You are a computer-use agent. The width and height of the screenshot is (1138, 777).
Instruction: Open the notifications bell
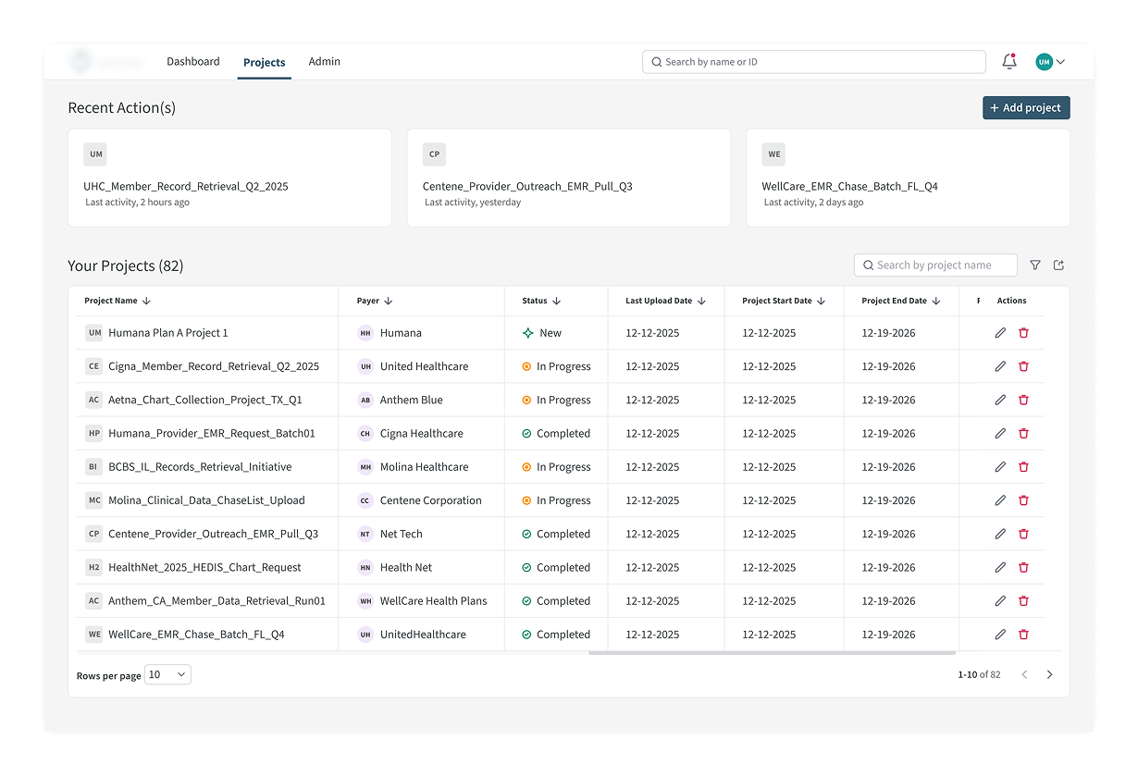1009,62
